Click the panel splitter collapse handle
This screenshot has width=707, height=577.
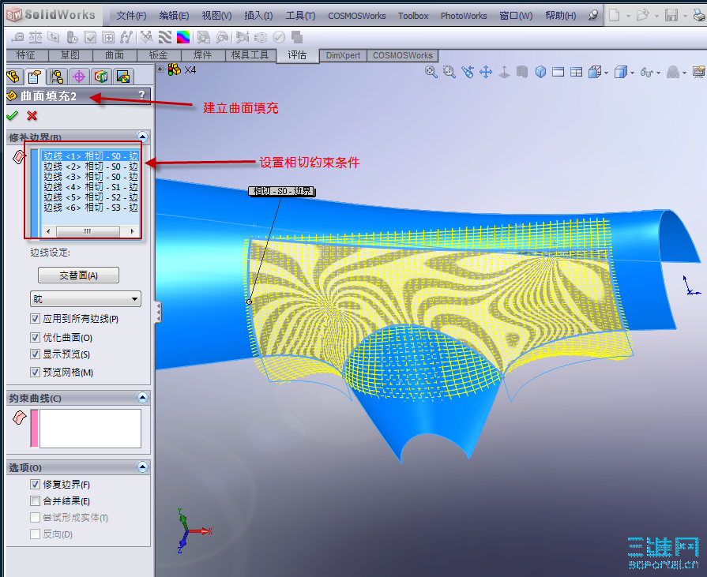[x=158, y=312]
